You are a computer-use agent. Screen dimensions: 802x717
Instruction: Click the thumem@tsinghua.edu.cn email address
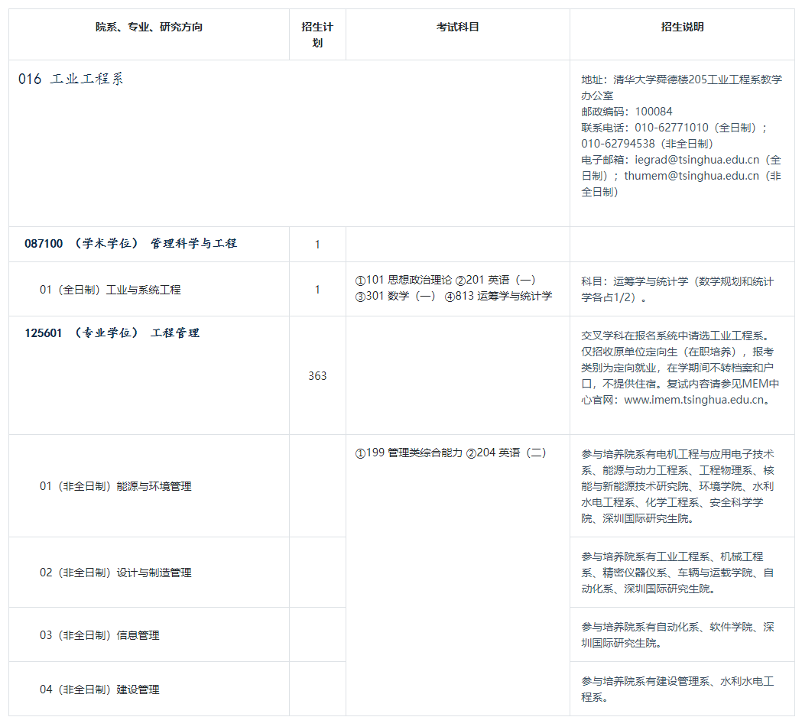(x=691, y=176)
